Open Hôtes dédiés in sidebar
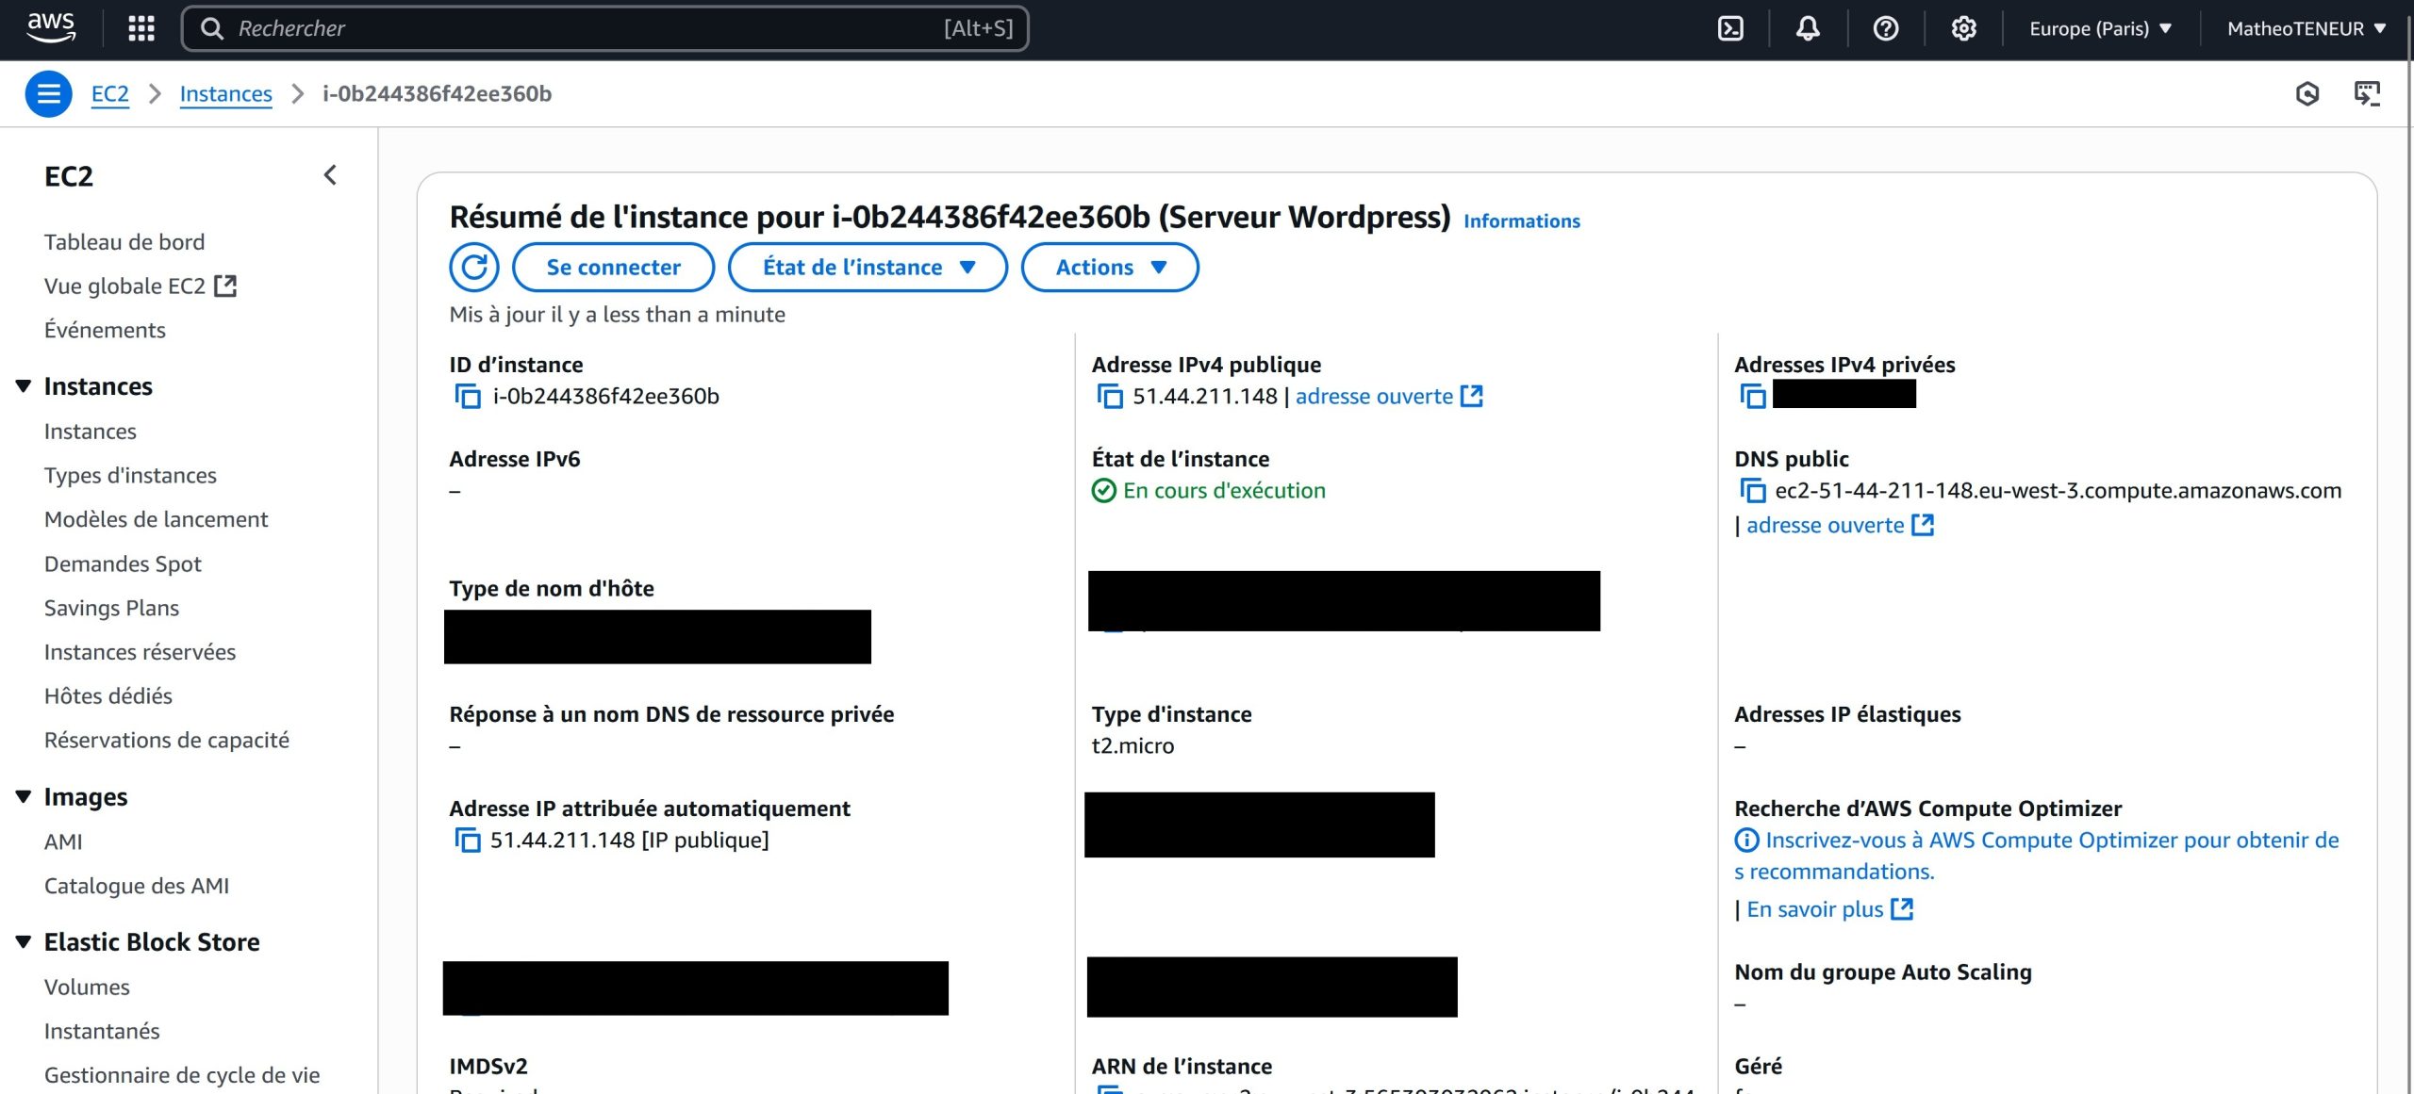 108,695
